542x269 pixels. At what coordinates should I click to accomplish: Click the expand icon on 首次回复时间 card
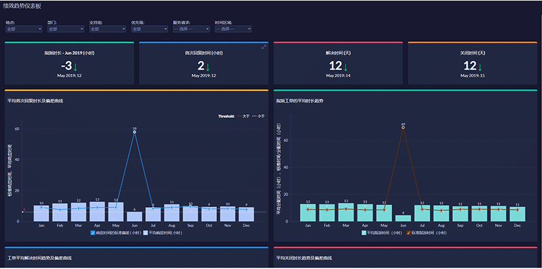pos(264,47)
